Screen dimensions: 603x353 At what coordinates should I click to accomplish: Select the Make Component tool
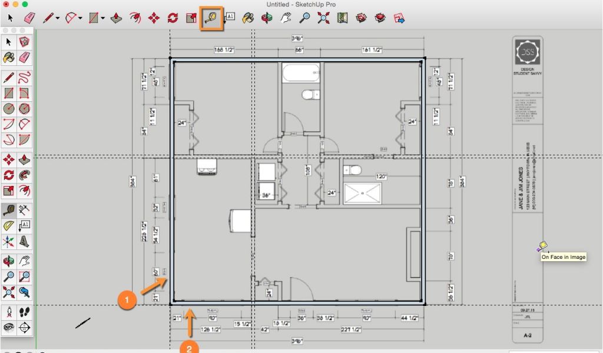24,42
